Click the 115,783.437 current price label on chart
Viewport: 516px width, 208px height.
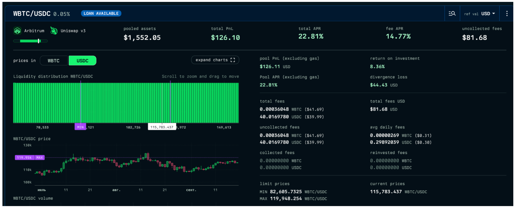(162, 127)
